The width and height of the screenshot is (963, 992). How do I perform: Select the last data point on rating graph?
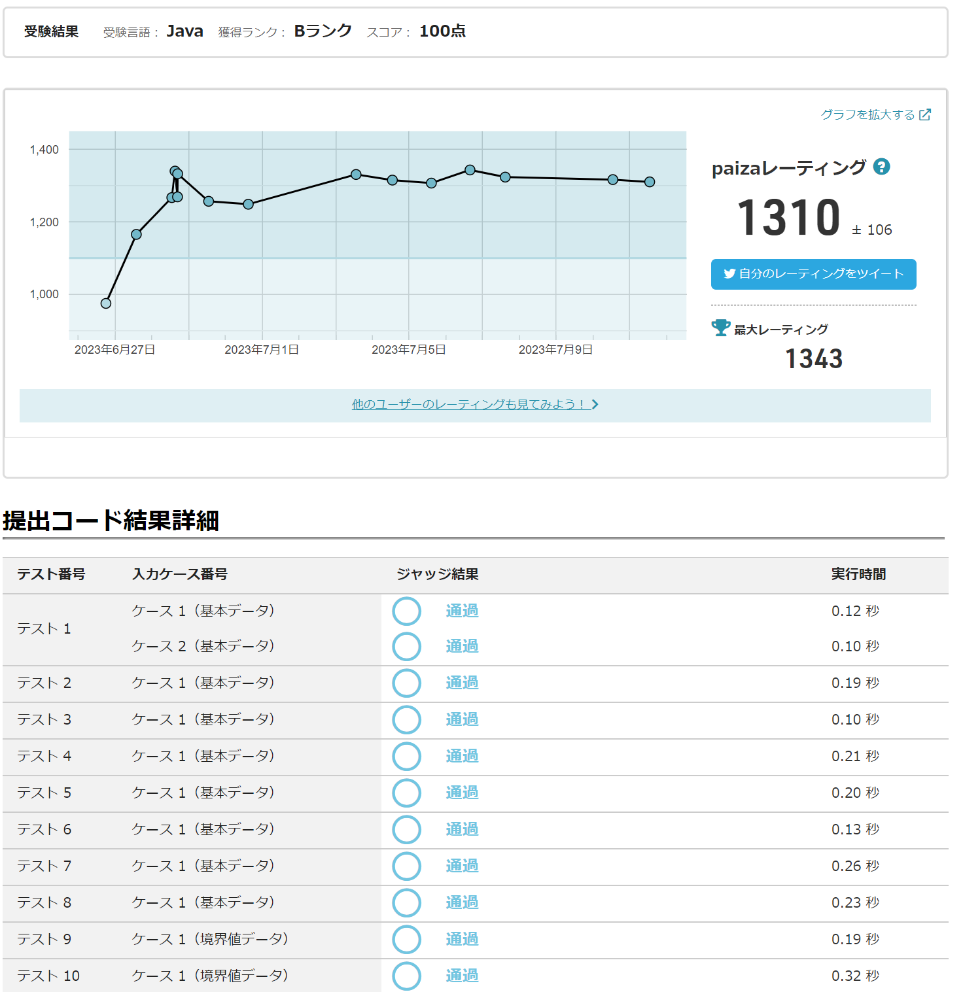click(650, 182)
